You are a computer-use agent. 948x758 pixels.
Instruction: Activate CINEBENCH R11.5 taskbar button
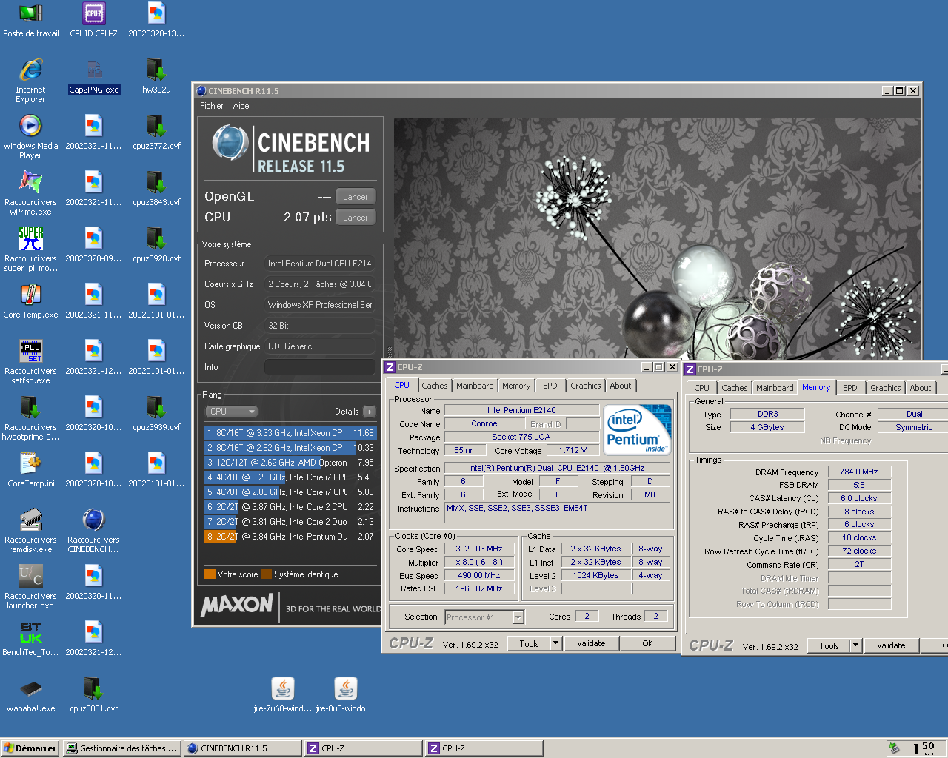click(x=243, y=748)
